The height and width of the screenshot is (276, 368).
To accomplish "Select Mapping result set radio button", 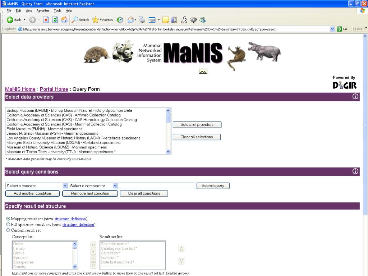I will (x=8, y=218).
